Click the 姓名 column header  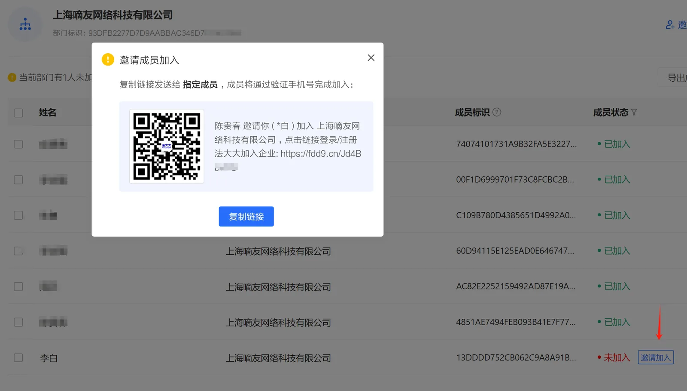[48, 113]
